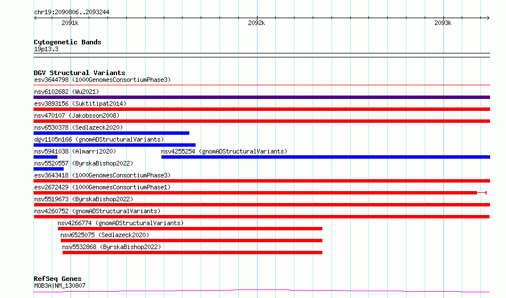Open variant nsv4260752 label

[97, 211]
